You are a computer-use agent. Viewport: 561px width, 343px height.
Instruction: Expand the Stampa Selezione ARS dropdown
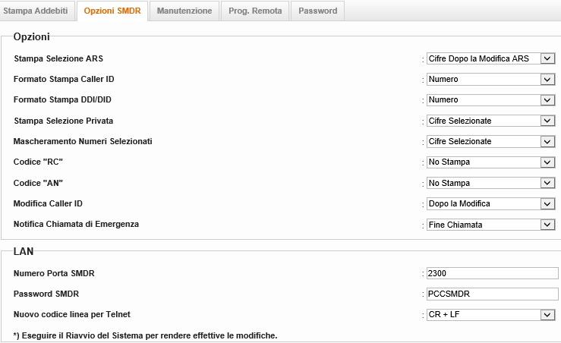[x=490, y=58]
